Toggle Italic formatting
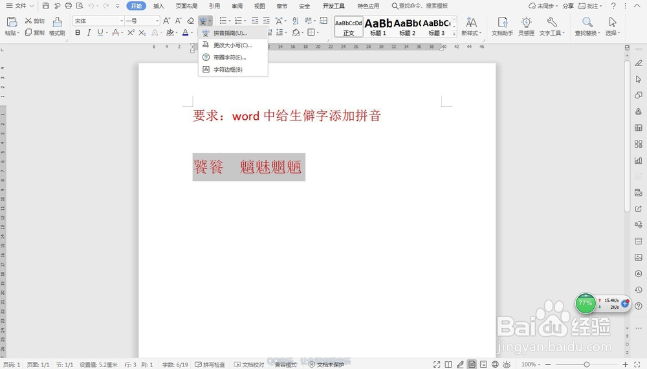The width and height of the screenshot is (647, 369). pyautogui.click(x=89, y=32)
